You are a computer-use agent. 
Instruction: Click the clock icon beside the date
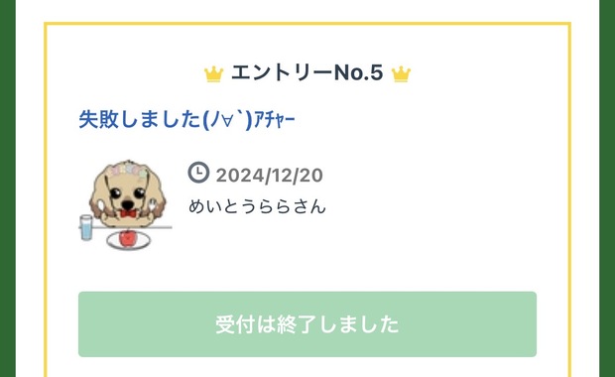click(198, 173)
